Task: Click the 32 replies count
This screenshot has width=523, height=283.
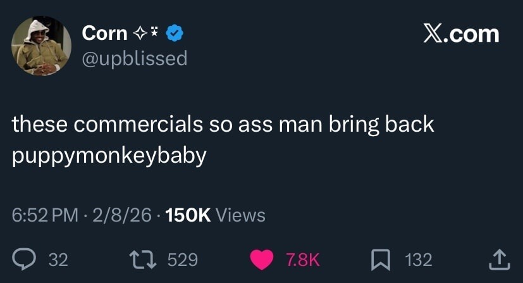Action: (58, 260)
